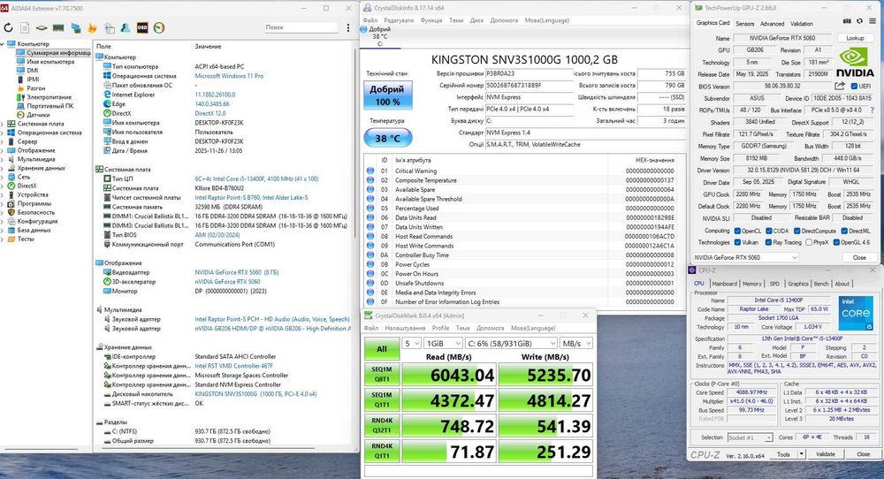The width and height of the screenshot is (884, 479).
Task: Toggle the Vulkan checkbox in GPU-Z
Action: [x=737, y=242]
